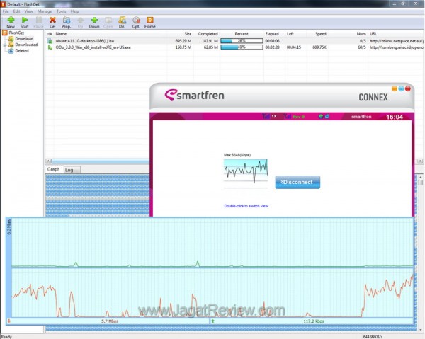Select the FlashGet root tree node
Image resolution: width=425 pixels, height=339 pixels.
16,33
